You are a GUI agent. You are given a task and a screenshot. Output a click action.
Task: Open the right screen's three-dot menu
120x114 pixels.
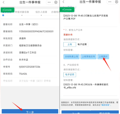coord(110,2)
